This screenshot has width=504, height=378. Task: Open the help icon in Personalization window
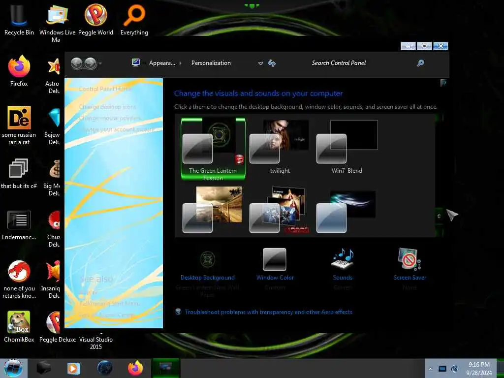click(x=443, y=83)
